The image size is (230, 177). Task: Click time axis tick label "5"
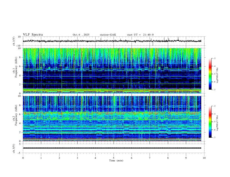pos(114,158)
